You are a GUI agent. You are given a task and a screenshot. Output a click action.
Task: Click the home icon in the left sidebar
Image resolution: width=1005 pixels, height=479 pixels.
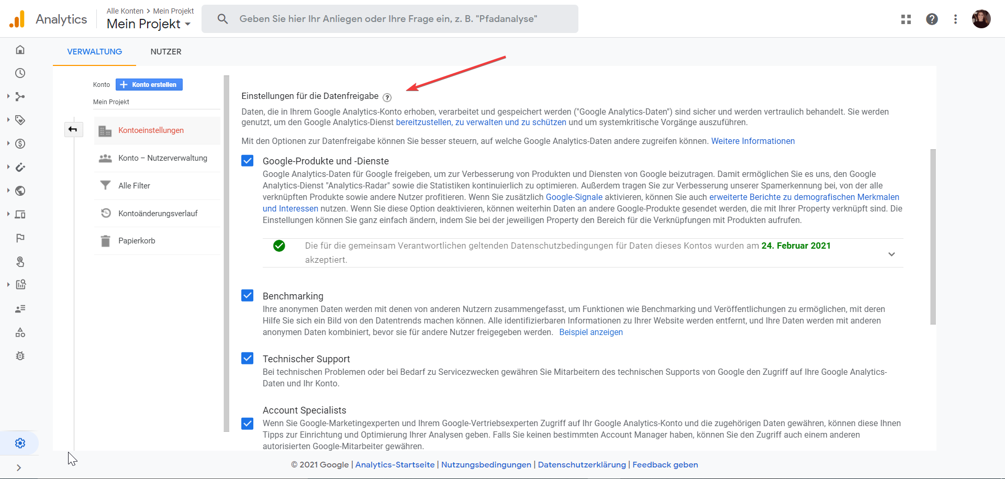(x=20, y=49)
